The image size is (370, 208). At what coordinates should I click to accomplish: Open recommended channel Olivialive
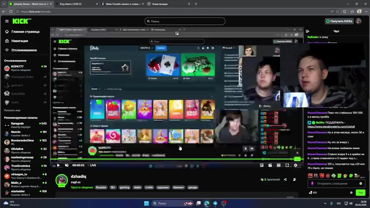25,151
